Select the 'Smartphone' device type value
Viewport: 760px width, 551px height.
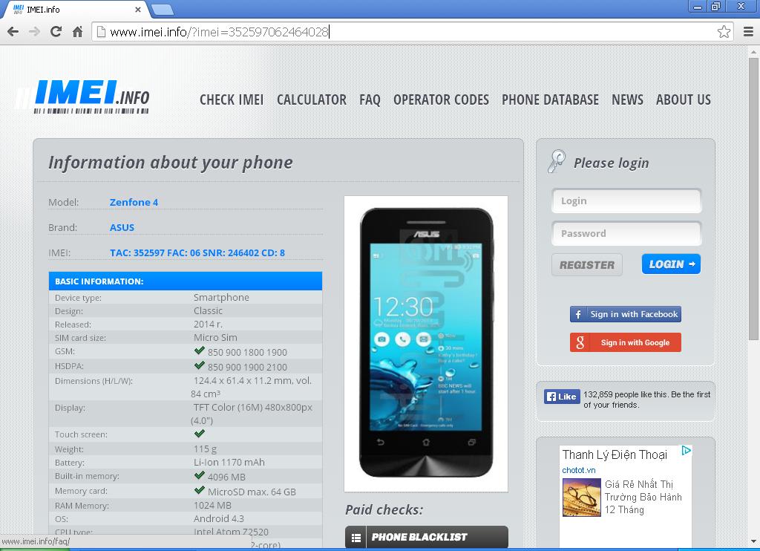221,297
